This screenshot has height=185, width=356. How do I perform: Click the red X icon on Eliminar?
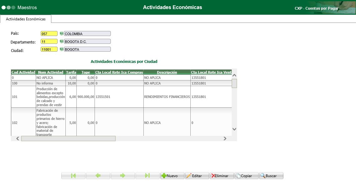point(213,176)
